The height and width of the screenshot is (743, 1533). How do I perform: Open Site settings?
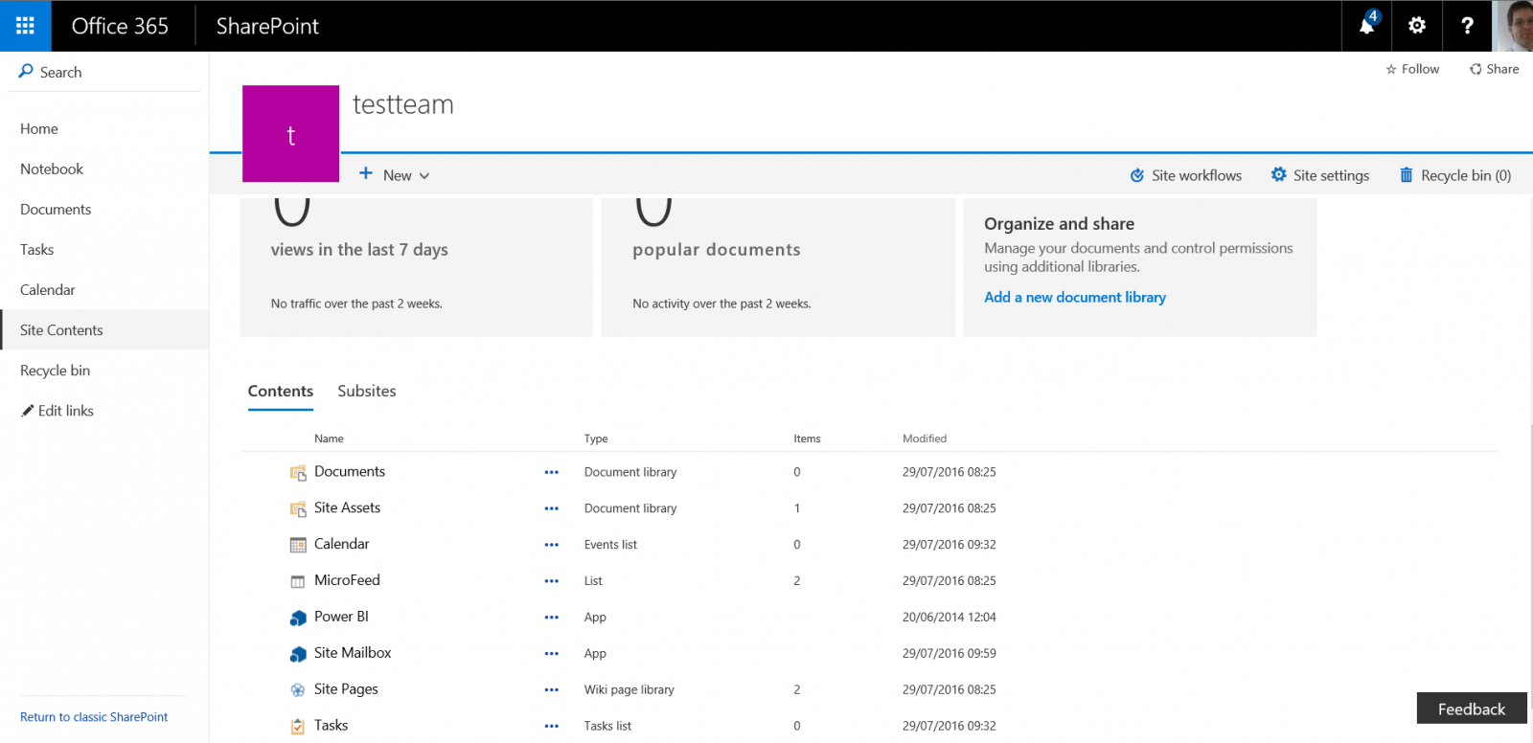1320,175
